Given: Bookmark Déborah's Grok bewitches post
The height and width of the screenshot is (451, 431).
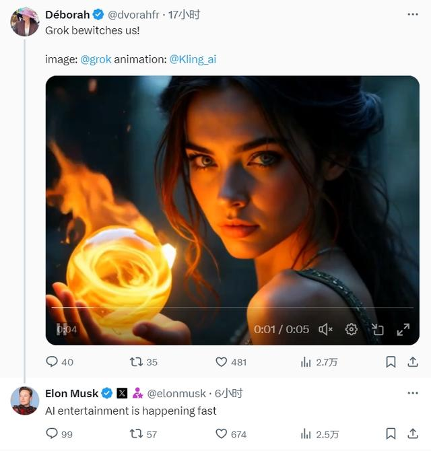Looking at the screenshot, I should click(391, 362).
